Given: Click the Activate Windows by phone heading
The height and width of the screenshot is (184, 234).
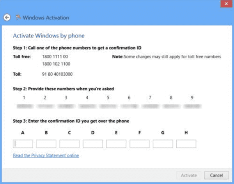Looking at the screenshot, I should 49,36.
